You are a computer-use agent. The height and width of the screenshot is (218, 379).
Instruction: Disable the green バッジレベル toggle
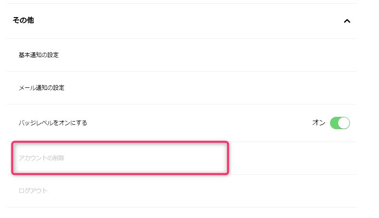(x=340, y=123)
